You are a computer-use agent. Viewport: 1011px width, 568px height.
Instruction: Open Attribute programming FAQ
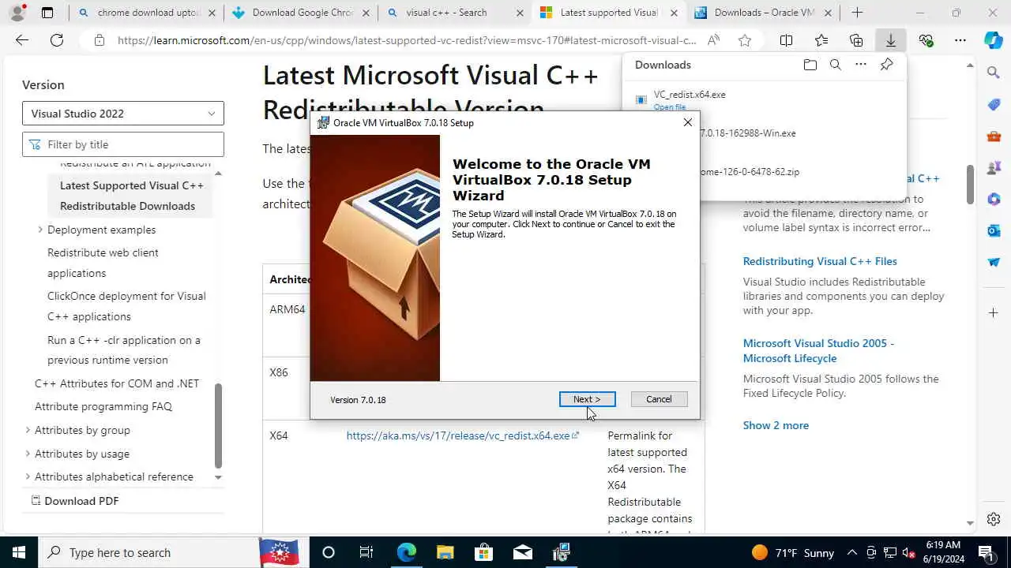point(103,406)
